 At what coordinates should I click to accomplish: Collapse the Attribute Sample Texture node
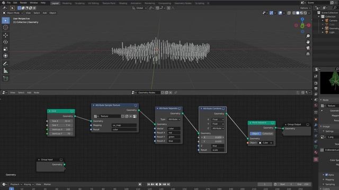[x=94, y=105]
